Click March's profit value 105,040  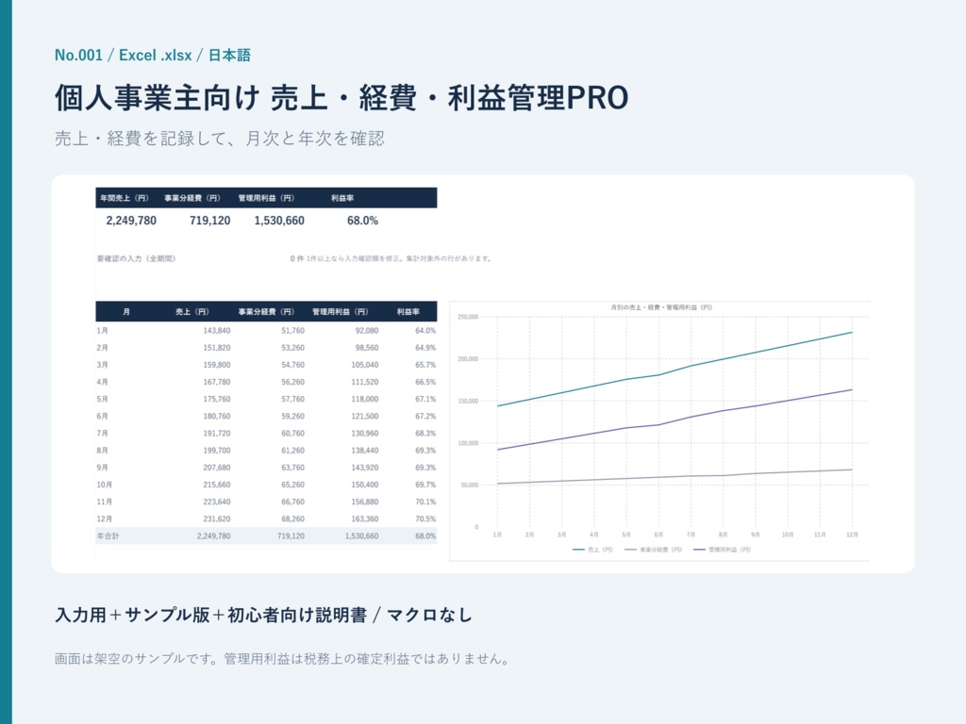coord(365,365)
